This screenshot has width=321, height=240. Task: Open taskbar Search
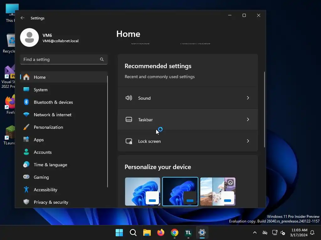(133, 232)
